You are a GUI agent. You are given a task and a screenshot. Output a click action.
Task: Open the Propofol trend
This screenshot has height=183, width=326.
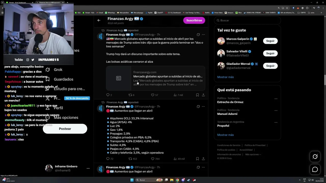(223, 126)
